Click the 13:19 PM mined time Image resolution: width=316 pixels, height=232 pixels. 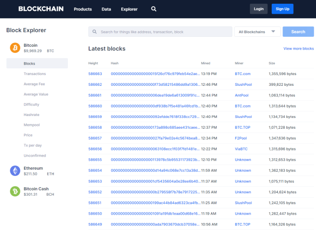[x=209, y=74]
